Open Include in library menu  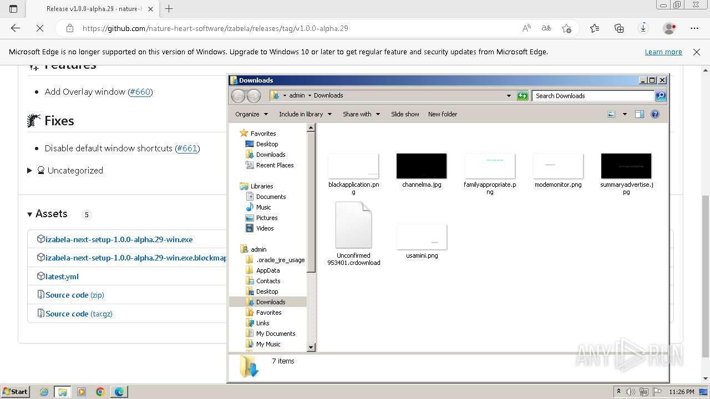(x=305, y=114)
